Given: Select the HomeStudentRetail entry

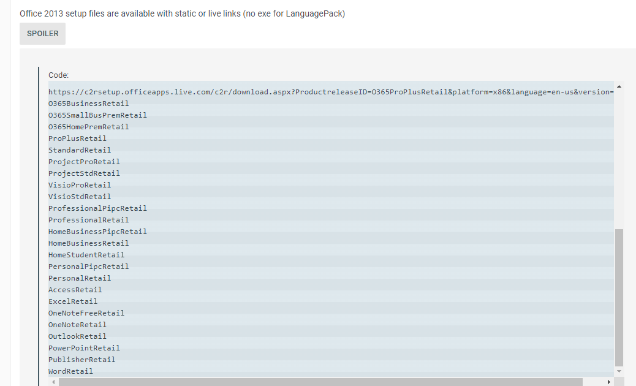Looking at the screenshot, I should pos(86,255).
